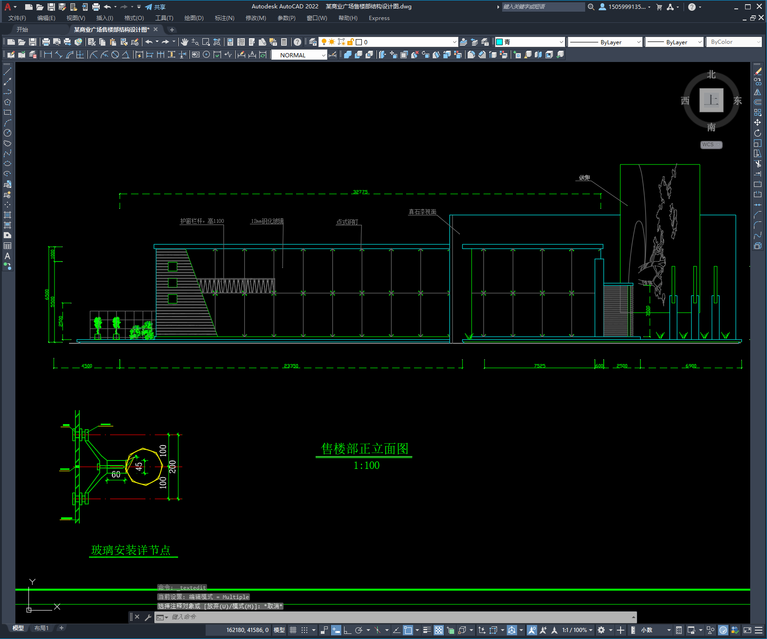Click the Zoom Window icon
Image resolution: width=767 pixels, height=639 pixels.
coord(206,42)
